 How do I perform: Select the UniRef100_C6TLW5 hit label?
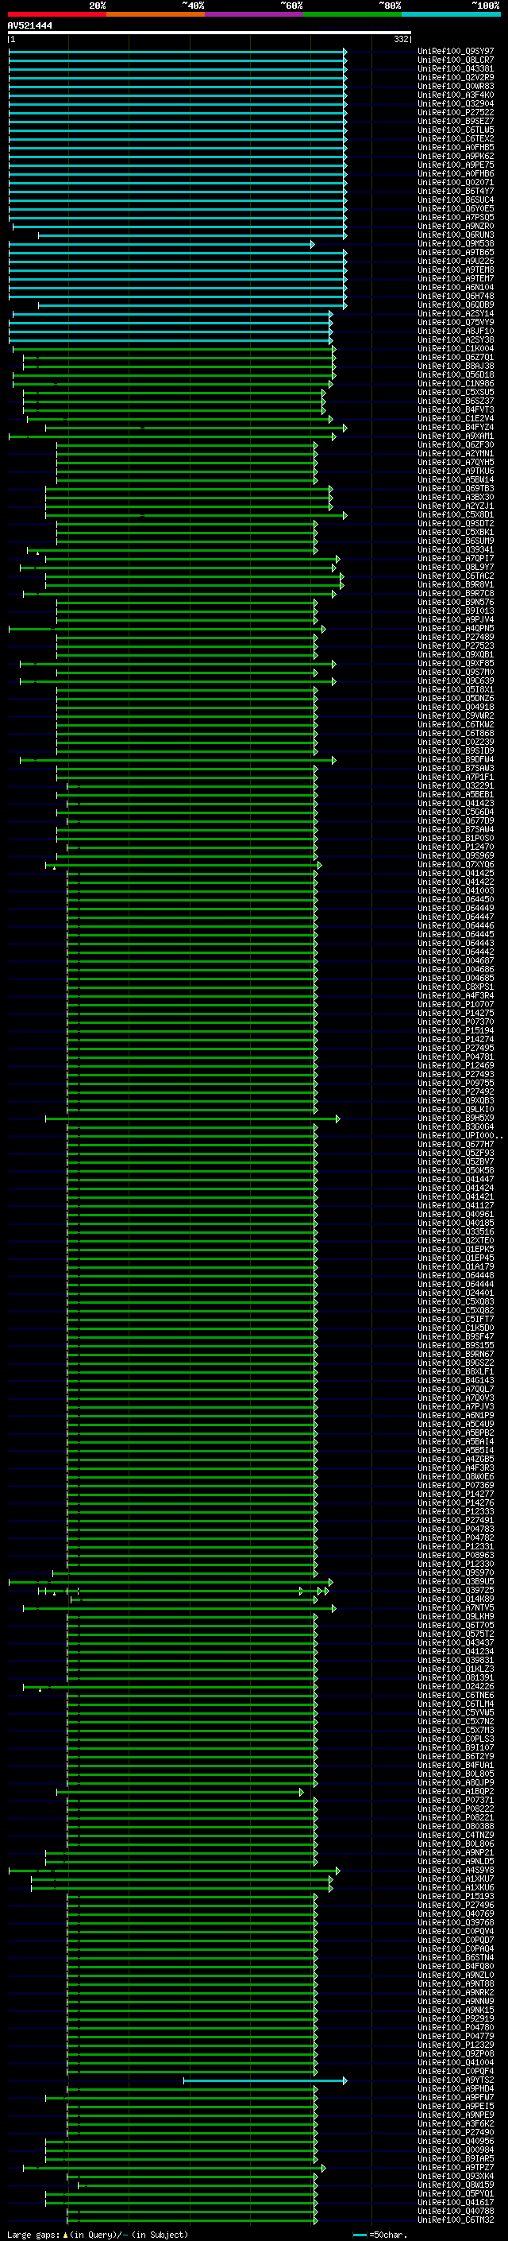[x=455, y=130]
